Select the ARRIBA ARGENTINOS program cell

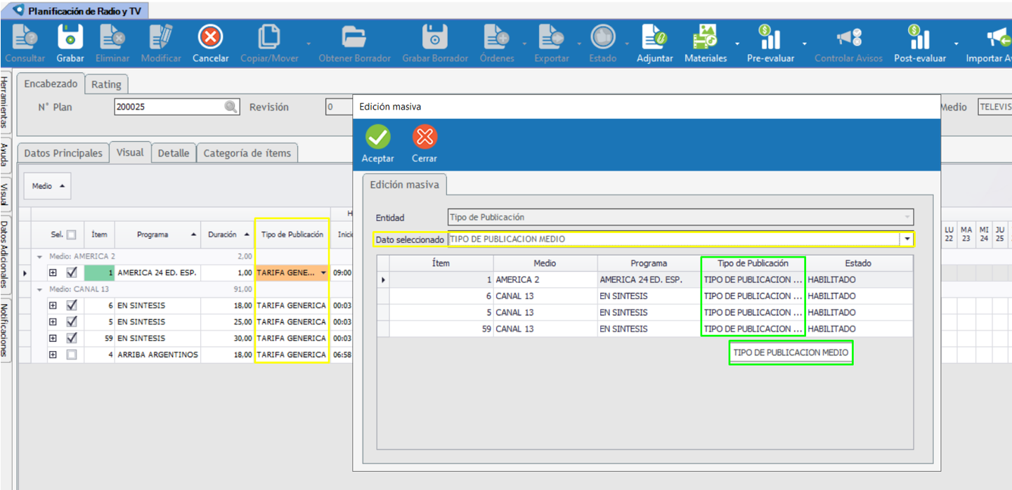[x=157, y=355]
